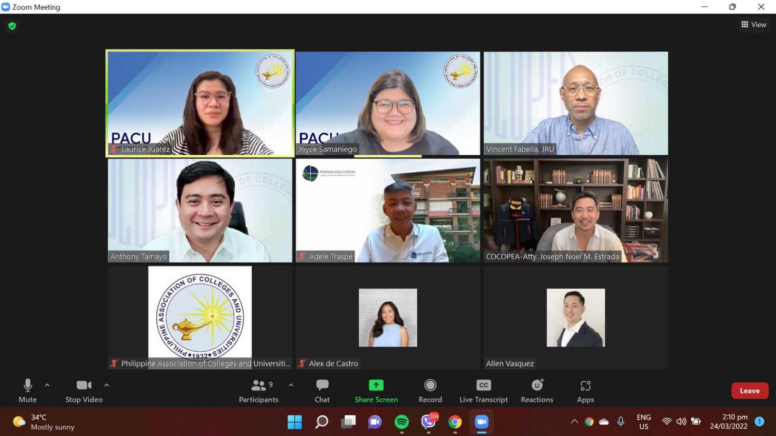776x436 pixels.
Task: Select Vincent Fabella's video tile
Action: [576, 103]
